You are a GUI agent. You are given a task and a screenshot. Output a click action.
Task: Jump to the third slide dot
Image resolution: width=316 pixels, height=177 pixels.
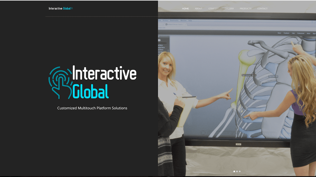pos(240,171)
